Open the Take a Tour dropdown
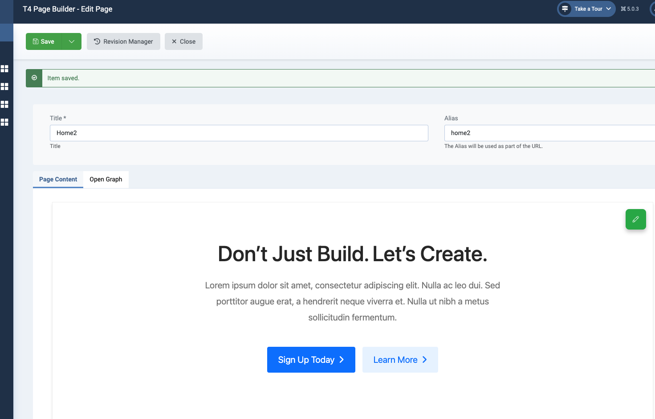The image size is (655, 419). [586, 9]
